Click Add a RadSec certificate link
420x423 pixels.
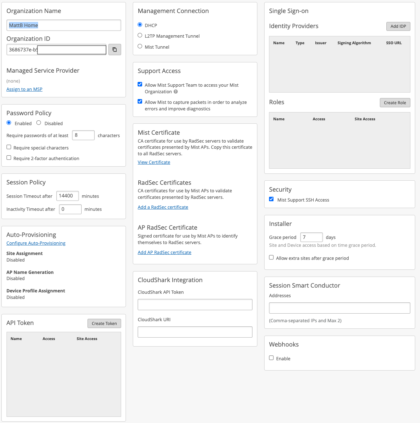pyautogui.click(x=163, y=207)
